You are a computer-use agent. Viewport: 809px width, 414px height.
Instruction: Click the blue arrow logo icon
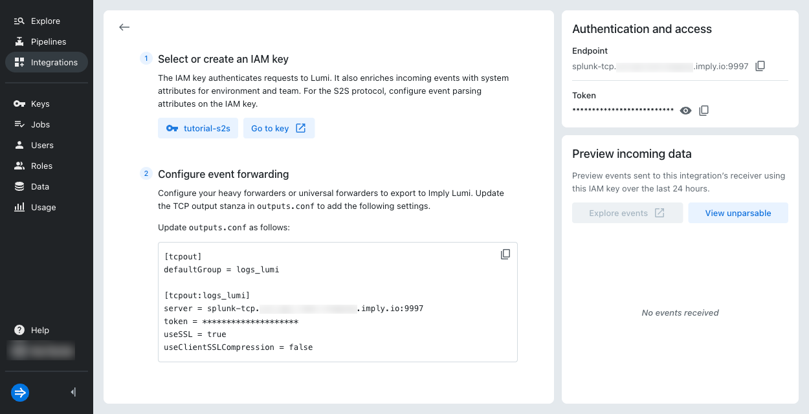20,392
